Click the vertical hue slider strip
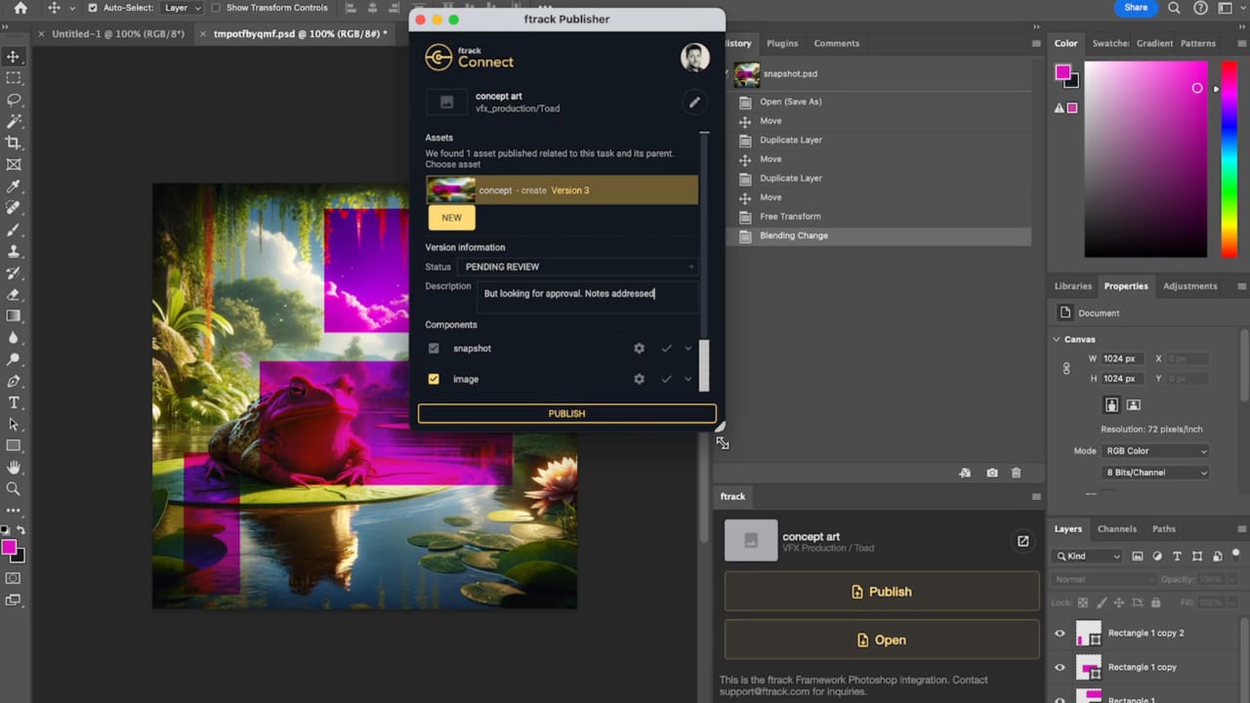 tap(1229, 156)
